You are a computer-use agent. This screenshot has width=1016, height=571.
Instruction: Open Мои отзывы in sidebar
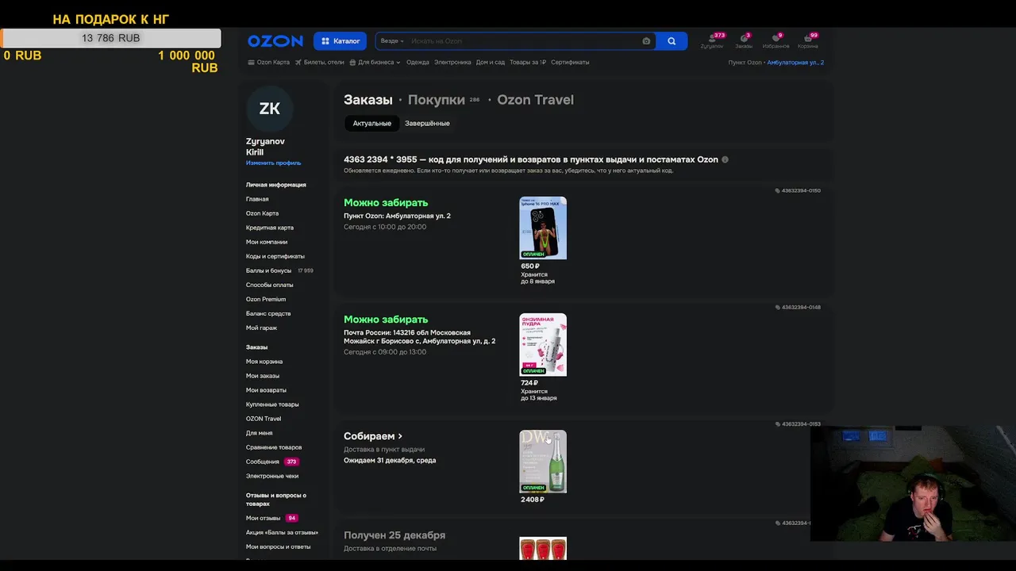263,518
